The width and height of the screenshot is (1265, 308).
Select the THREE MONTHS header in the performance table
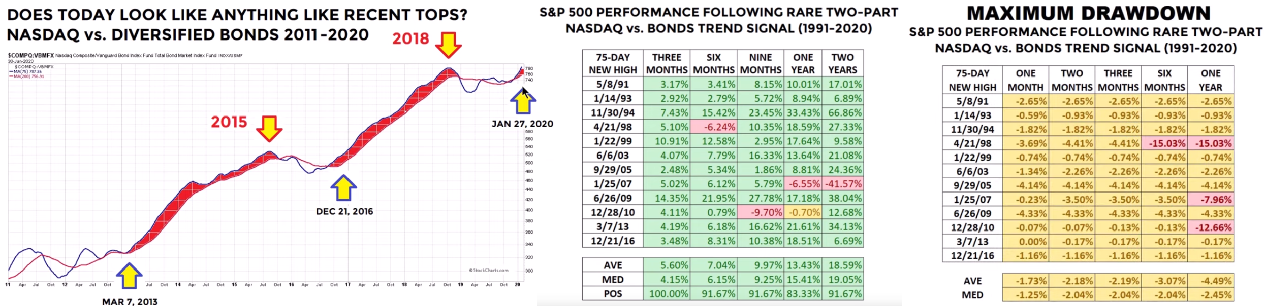pyautogui.click(x=666, y=63)
